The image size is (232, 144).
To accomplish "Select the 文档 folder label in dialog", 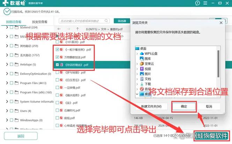I will (x=148, y=79).
